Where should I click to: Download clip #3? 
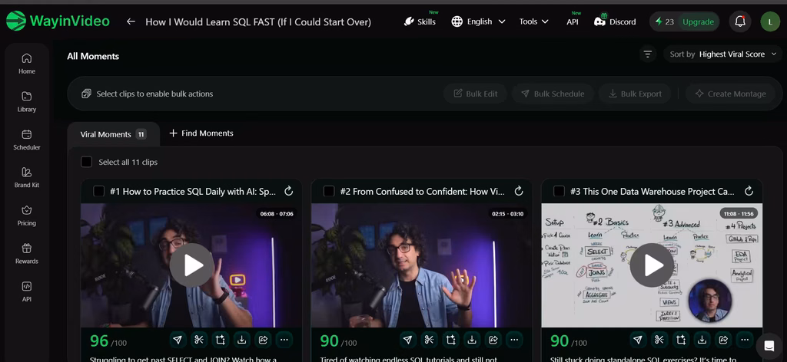pyautogui.click(x=702, y=340)
